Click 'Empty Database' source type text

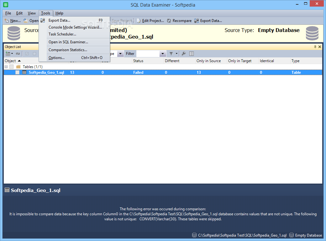coord(279,30)
